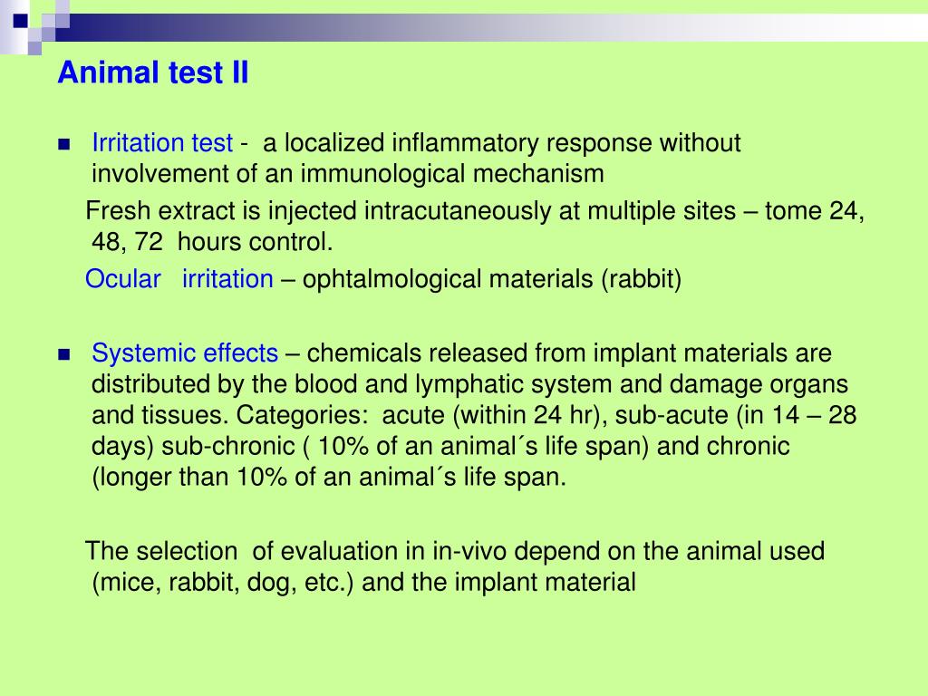This screenshot has height=696, width=928.
Task: Click '(longer than 10% of an animal´s life span.' line
Action: pyautogui.click(x=329, y=477)
